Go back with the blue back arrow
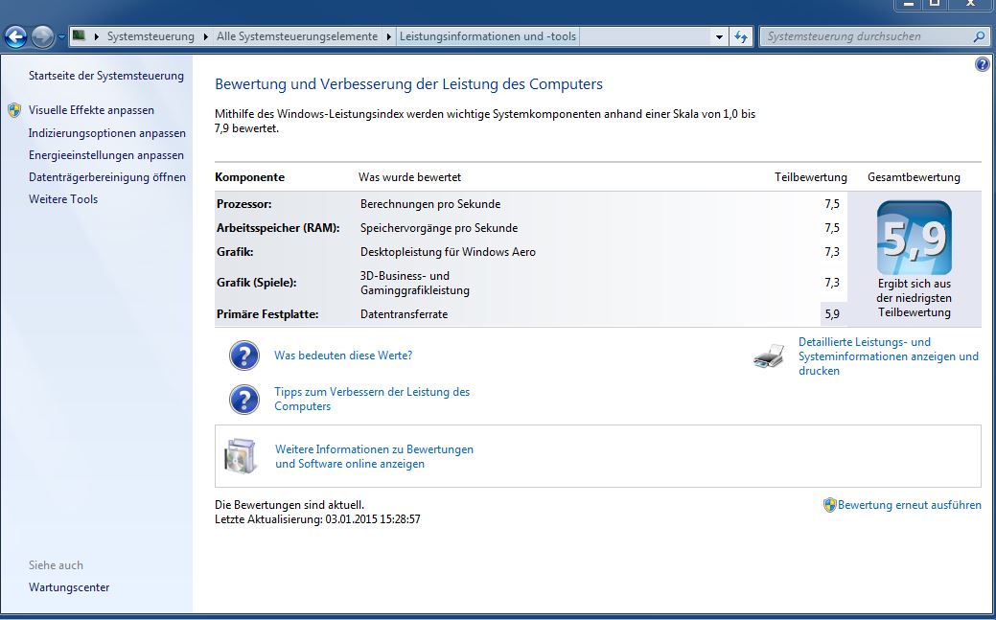Screen dimensions: 996x620 (x=16, y=36)
